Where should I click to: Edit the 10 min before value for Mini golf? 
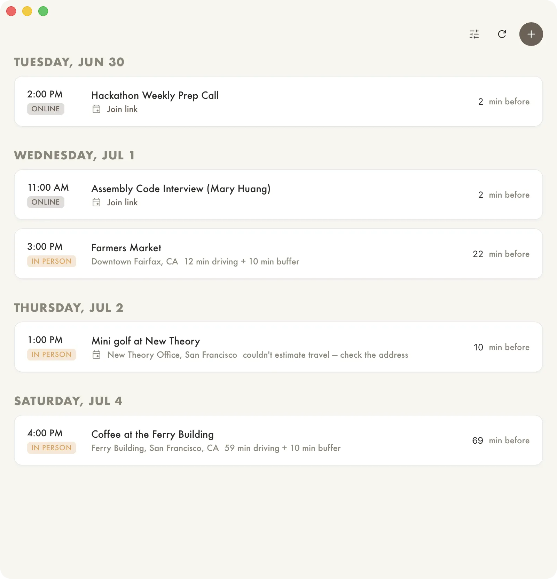478,347
